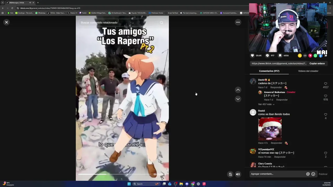Click Responder under Realdi's comment

tap(276, 143)
